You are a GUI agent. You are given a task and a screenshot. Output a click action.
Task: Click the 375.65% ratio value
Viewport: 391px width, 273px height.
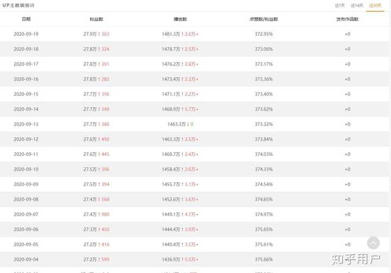click(x=263, y=229)
